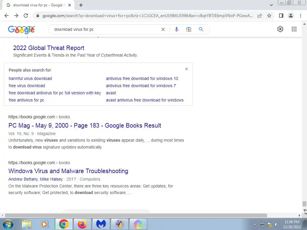The height and width of the screenshot is (230, 307).
Task: Search by image with the camera icon
Action: (x=188, y=29)
